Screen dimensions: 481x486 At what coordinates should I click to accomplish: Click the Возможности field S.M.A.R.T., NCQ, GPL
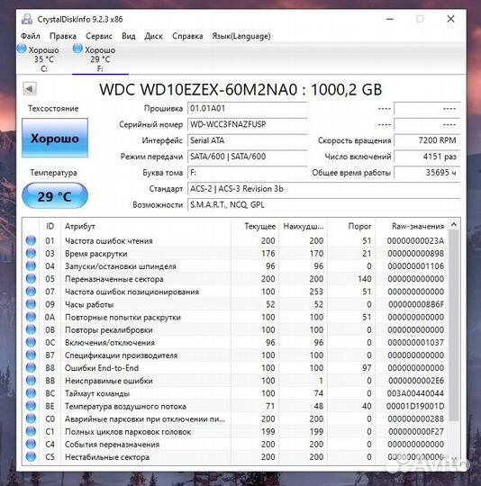point(323,205)
